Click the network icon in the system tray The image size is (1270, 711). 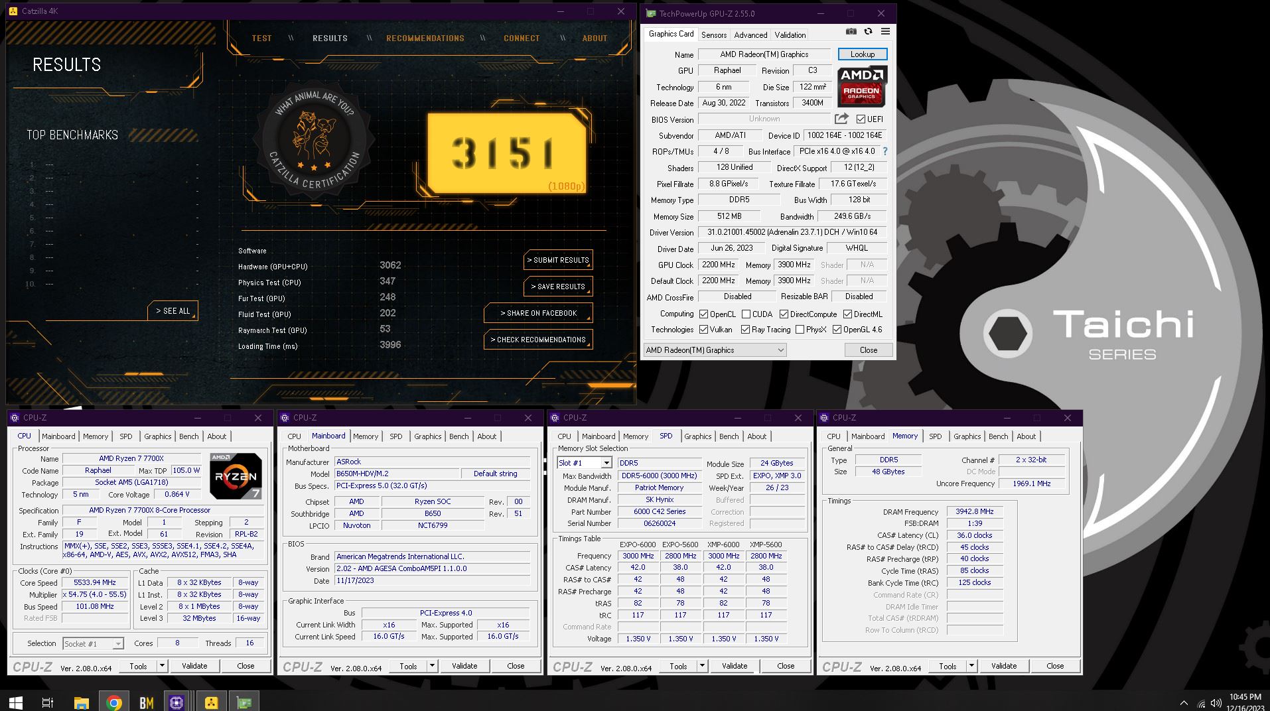click(x=1201, y=703)
